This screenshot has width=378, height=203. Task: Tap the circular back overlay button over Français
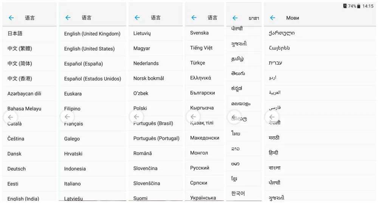coord(67,117)
